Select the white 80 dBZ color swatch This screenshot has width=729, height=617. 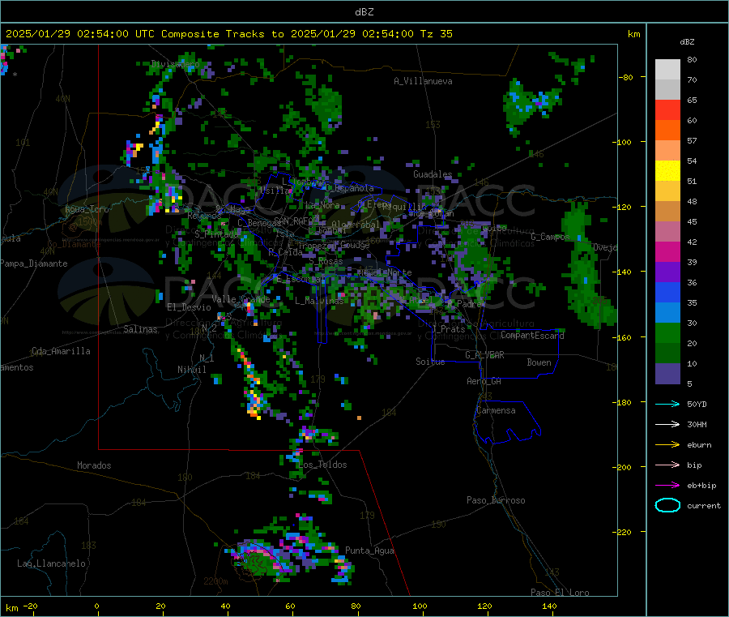coord(667,70)
